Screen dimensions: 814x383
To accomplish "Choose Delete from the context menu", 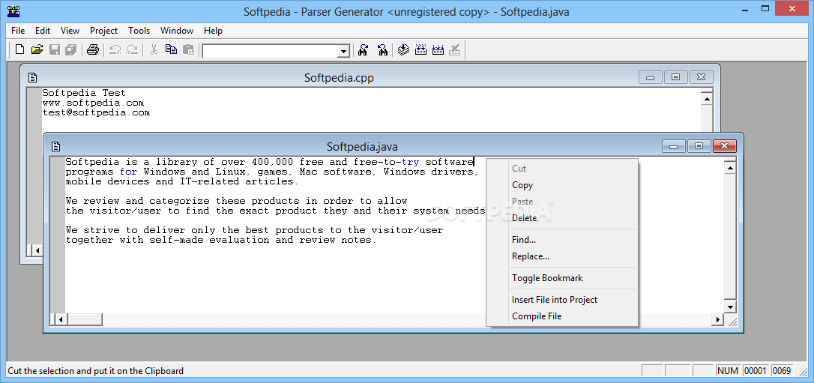I will point(561,218).
